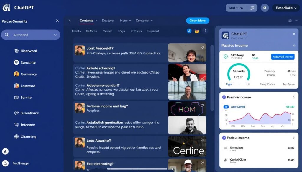Open the Suncante shield icon
The height and width of the screenshot is (172, 302).
click(16, 62)
